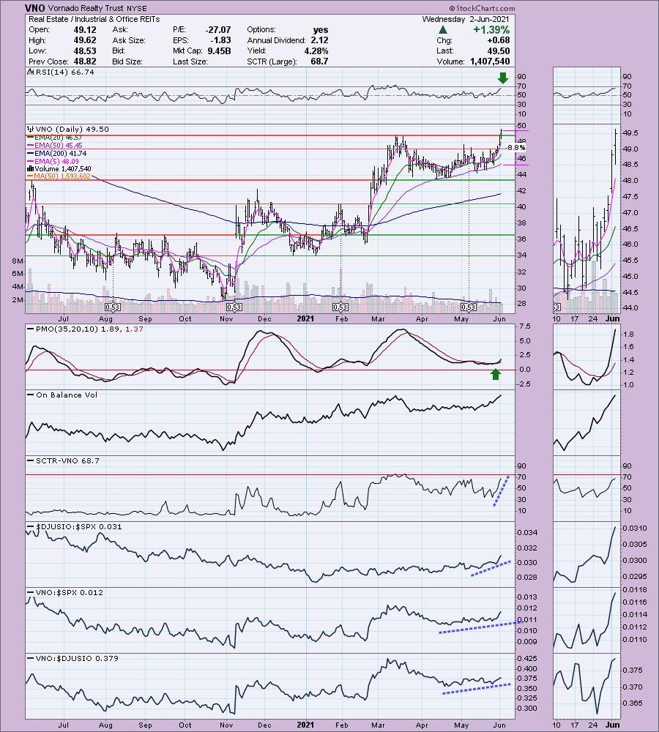Click the Open price value 49.12
Viewport: 659px width, 732px height.
click(85, 30)
